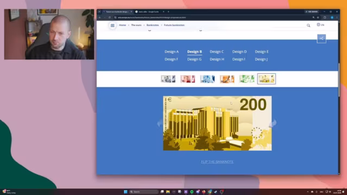Open a new browser tab with plus
347x195 pixels.
point(169,12)
